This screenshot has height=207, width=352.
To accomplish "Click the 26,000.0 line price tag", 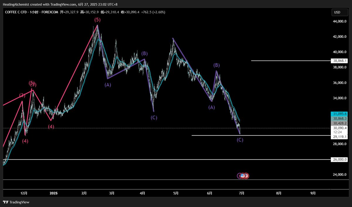I will tap(340, 160).
